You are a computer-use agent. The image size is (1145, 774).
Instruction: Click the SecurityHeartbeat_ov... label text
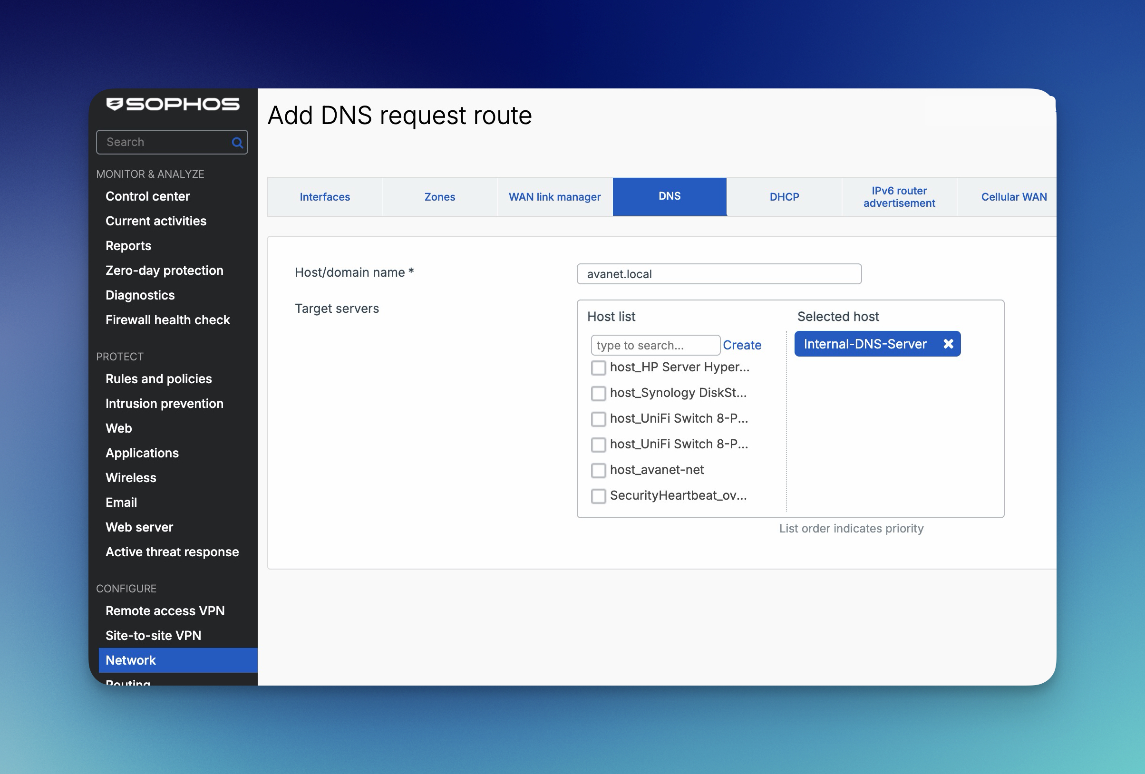(679, 495)
